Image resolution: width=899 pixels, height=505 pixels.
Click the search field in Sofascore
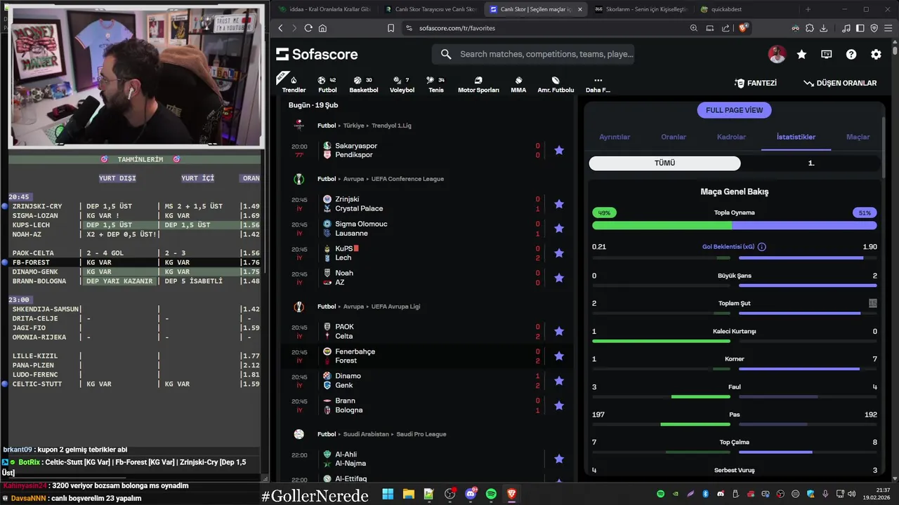pos(534,54)
